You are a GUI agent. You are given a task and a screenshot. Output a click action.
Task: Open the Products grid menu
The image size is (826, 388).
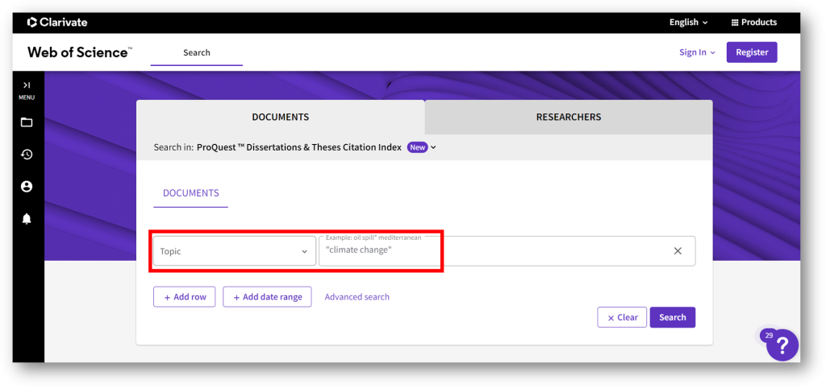pos(754,22)
